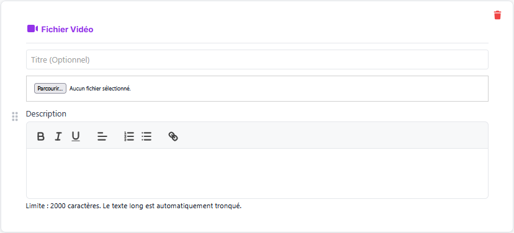514x233 pixels.
Task: Click the Description field label
Action: (46, 113)
